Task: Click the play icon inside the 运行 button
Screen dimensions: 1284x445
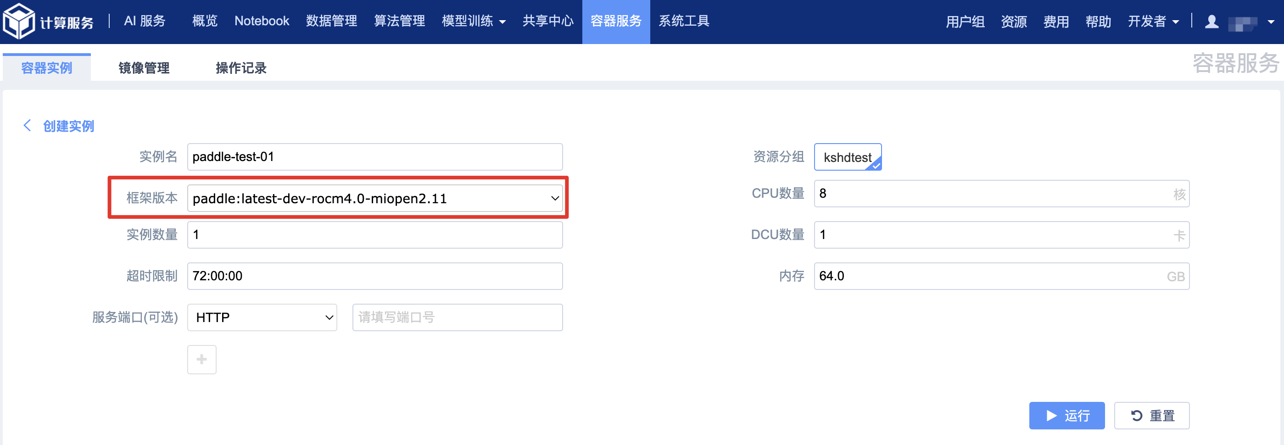Action: (x=1052, y=415)
